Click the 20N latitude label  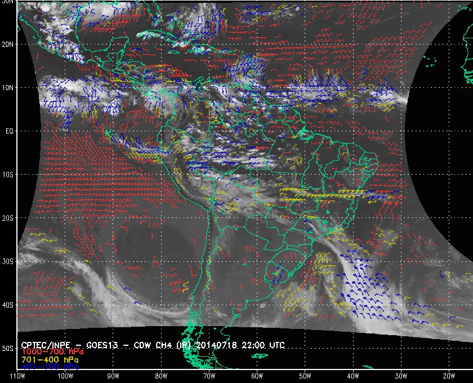(x=7, y=44)
